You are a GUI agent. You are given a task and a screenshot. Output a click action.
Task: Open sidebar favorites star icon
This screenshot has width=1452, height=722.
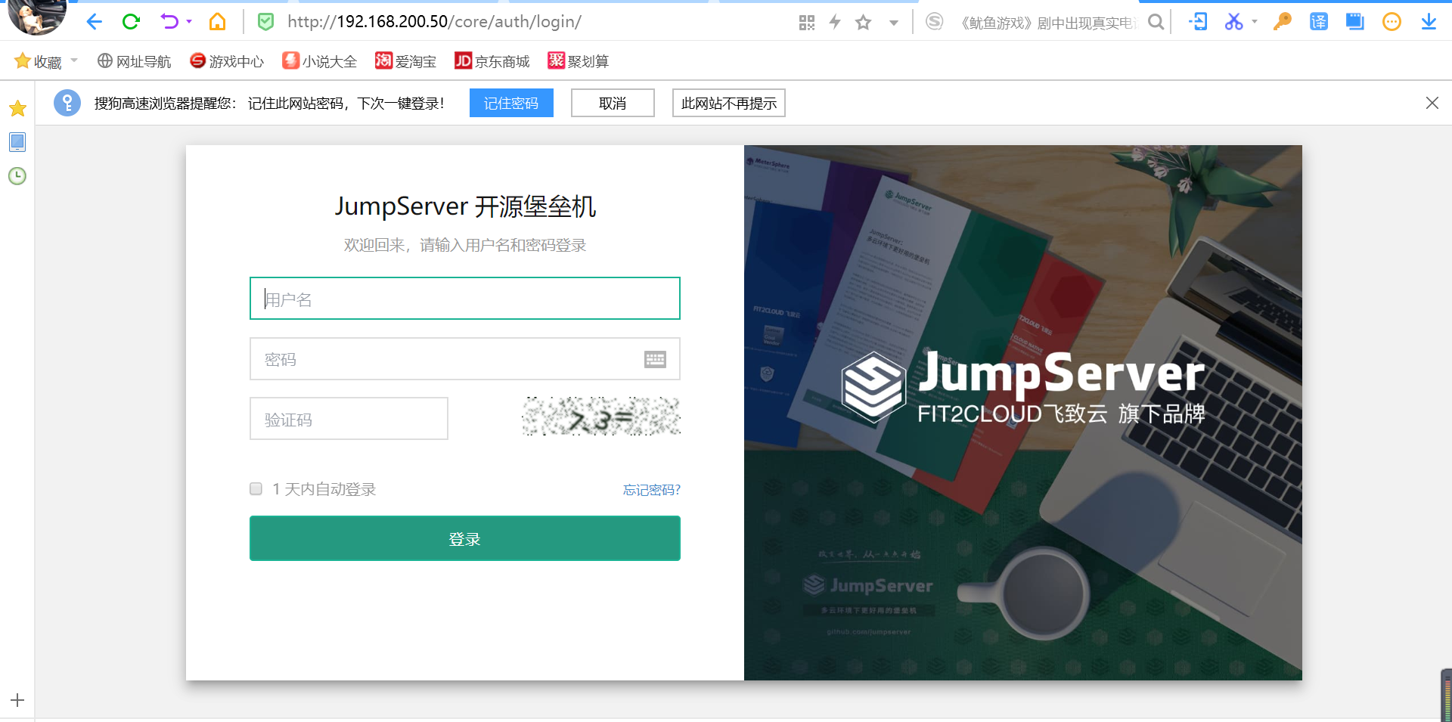click(17, 108)
